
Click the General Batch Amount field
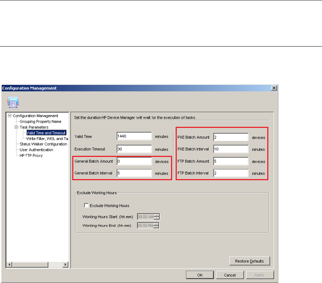[x=134, y=162]
